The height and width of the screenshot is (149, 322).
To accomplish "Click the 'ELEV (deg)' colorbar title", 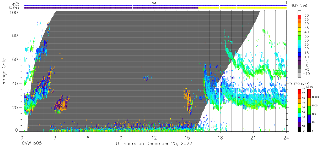I will click(299, 5).
